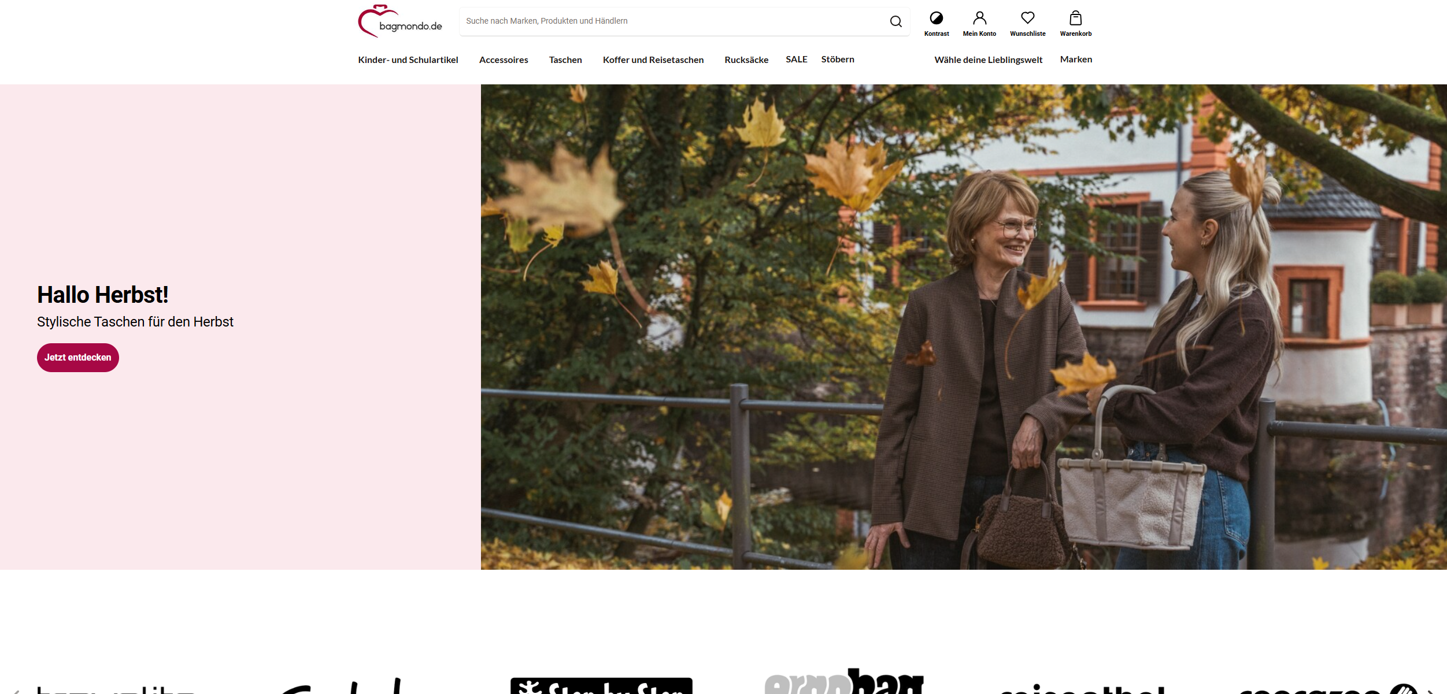Image resolution: width=1447 pixels, height=694 pixels.
Task: Expand the Taschen category menu
Action: pyautogui.click(x=565, y=60)
